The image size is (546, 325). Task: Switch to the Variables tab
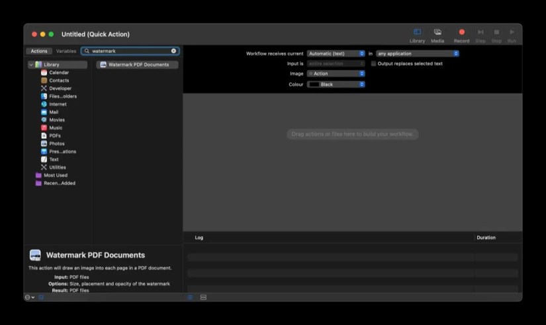click(66, 51)
